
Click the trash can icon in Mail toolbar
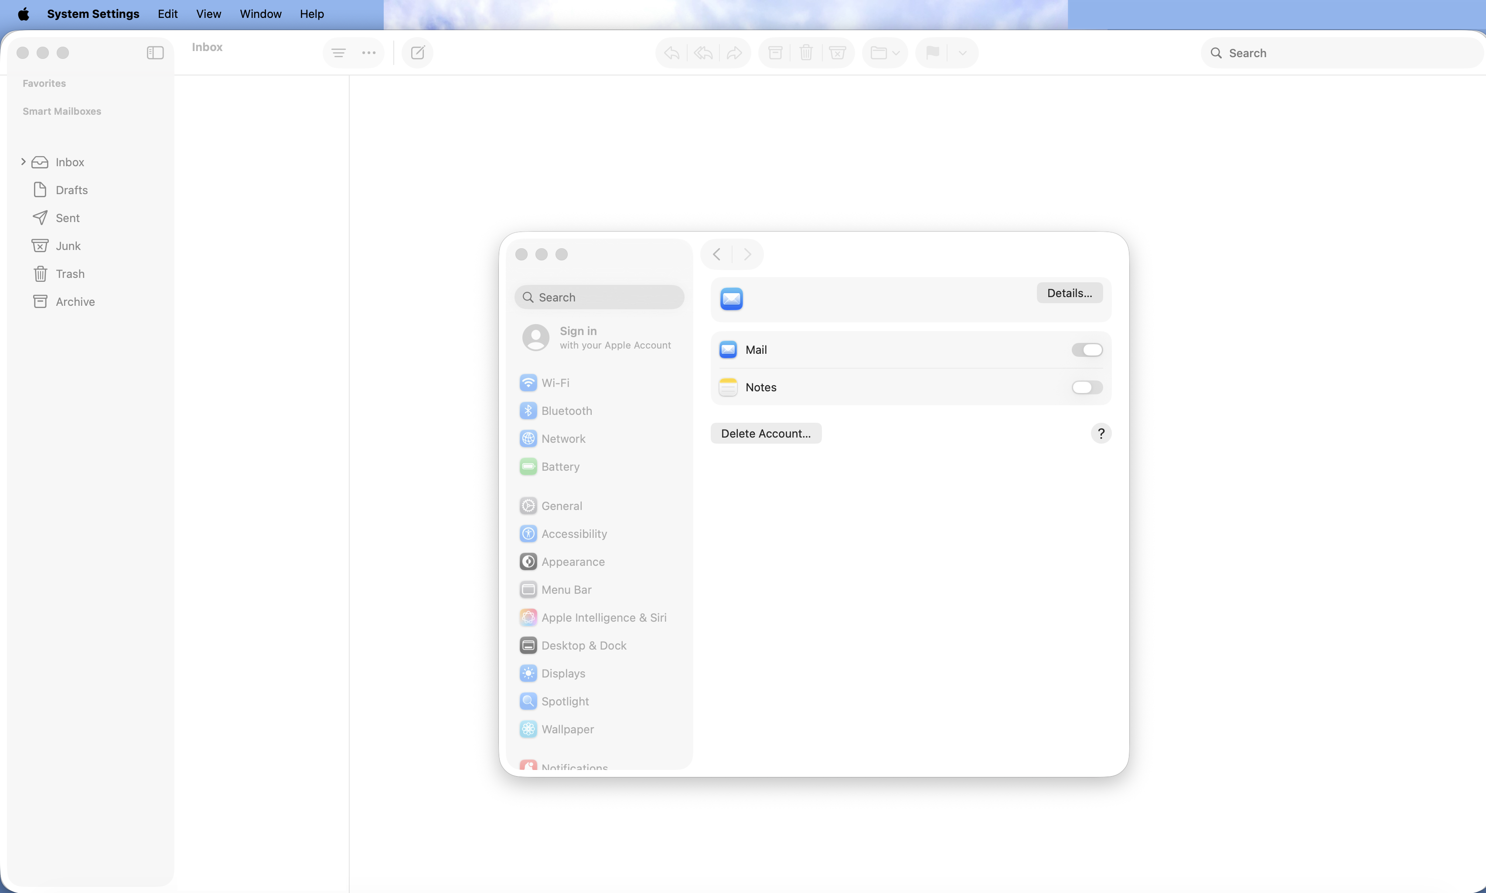pyautogui.click(x=806, y=53)
